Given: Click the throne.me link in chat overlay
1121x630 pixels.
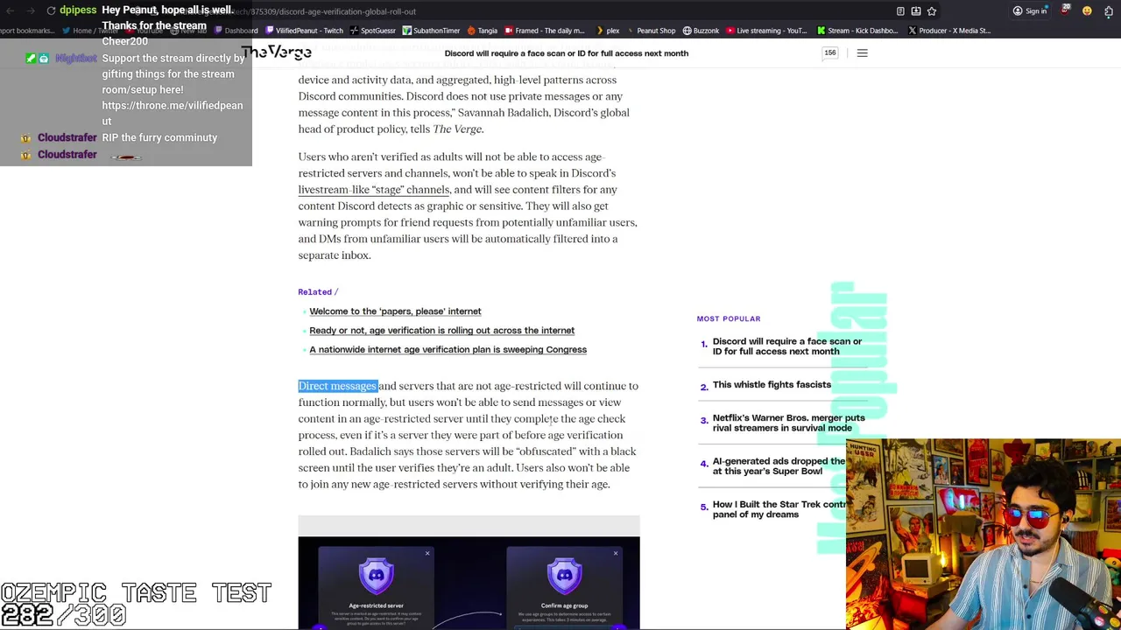Looking at the screenshot, I should (173, 113).
